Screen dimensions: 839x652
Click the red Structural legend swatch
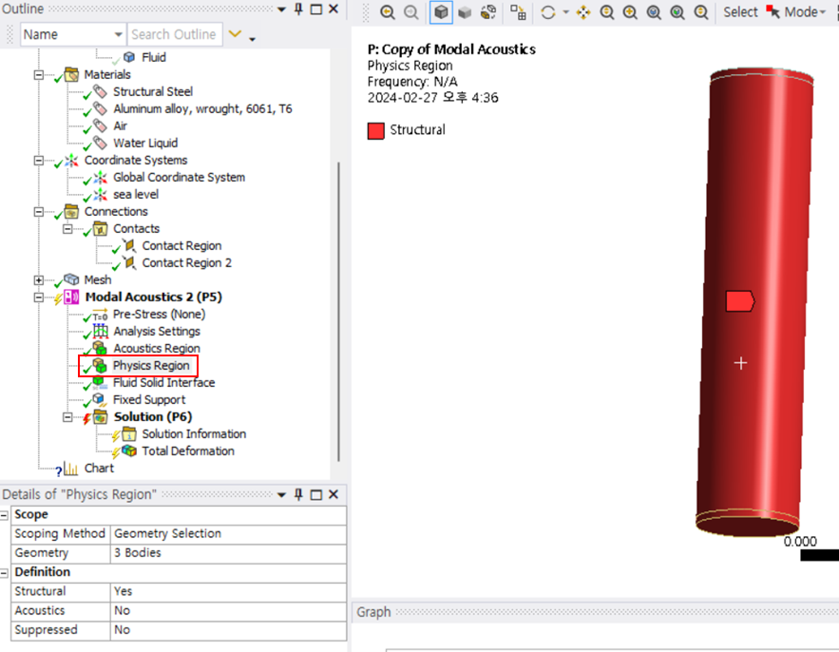click(x=376, y=130)
